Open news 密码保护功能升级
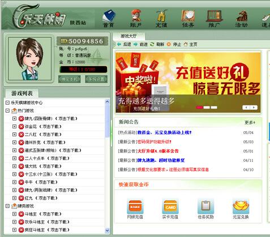270x237 pixels. click(x=154, y=142)
